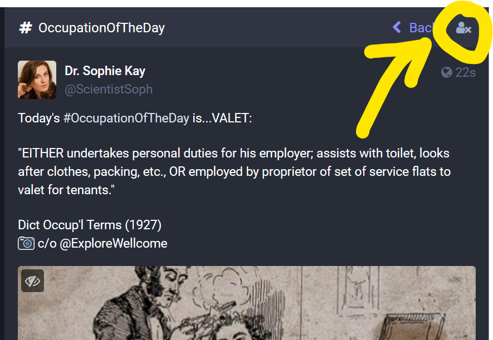The image size is (493, 340).
Task: Click the camera emoji in the post
Action: (26, 243)
